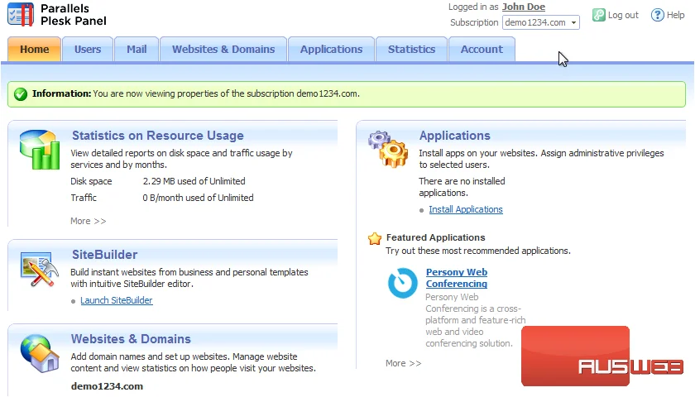Click the Log out link text
695x397 pixels.
click(623, 15)
